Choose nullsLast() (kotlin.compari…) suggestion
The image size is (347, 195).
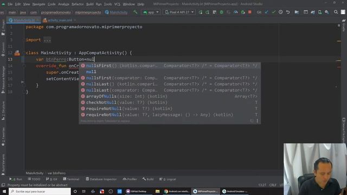pyautogui.click(x=170, y=84)
